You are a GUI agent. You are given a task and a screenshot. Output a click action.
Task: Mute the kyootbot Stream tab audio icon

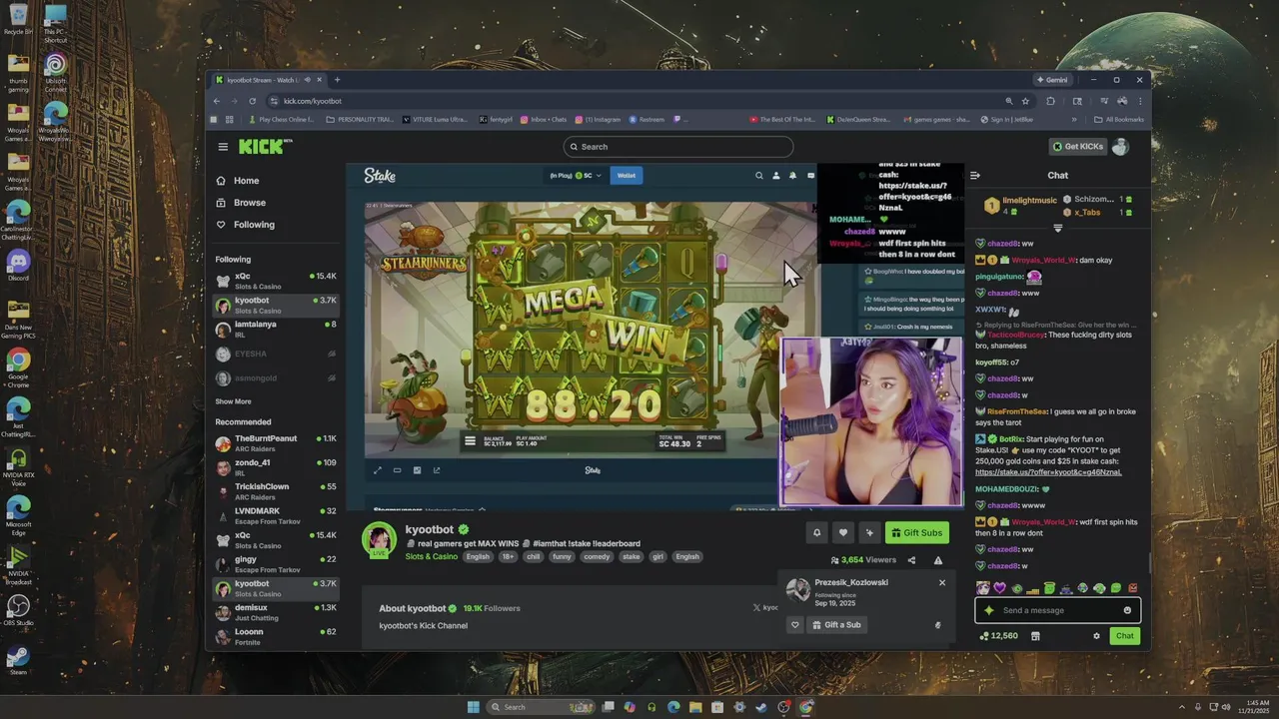click(x=307, y=80)
